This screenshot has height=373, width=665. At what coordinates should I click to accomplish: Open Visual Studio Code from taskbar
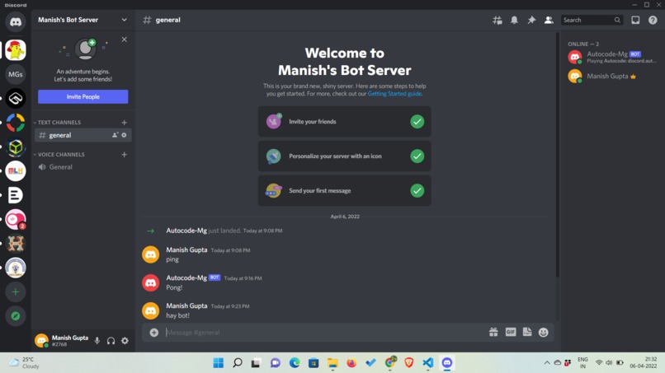(x=427, y=363)
